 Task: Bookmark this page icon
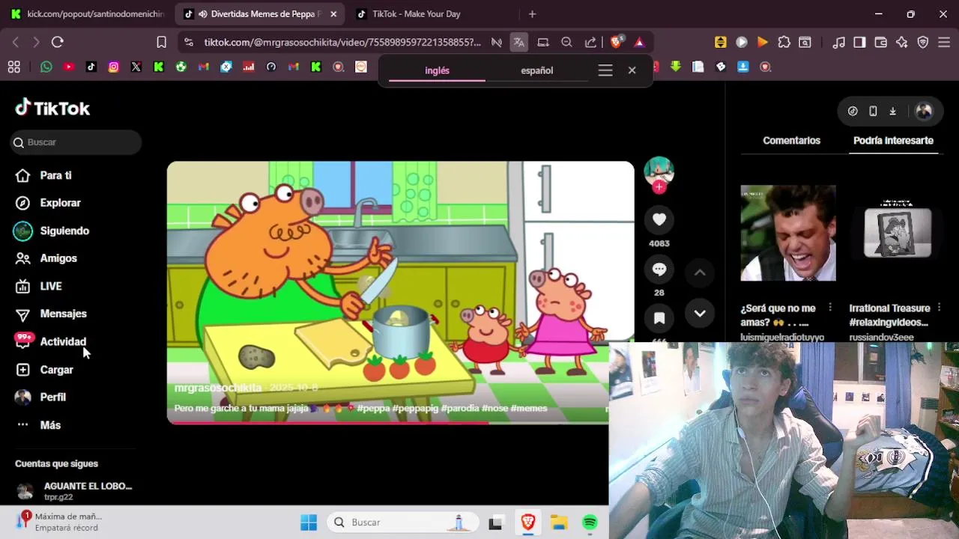161,43
